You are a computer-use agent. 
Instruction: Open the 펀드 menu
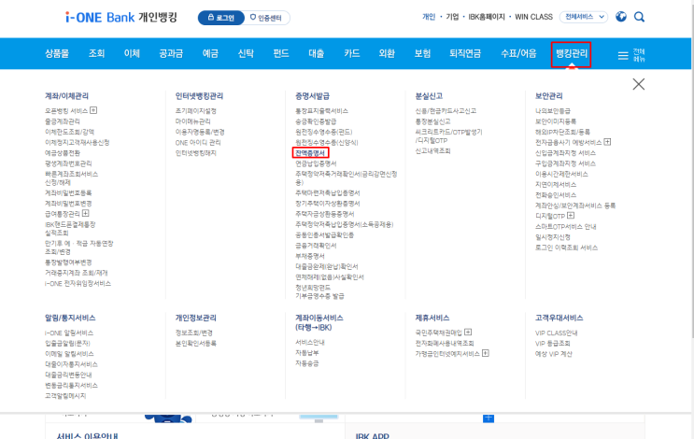tap(281, 53)
